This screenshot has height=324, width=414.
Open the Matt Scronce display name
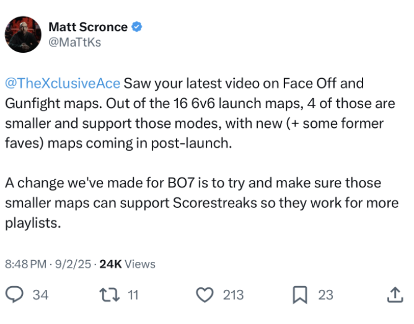pos(88,27)
